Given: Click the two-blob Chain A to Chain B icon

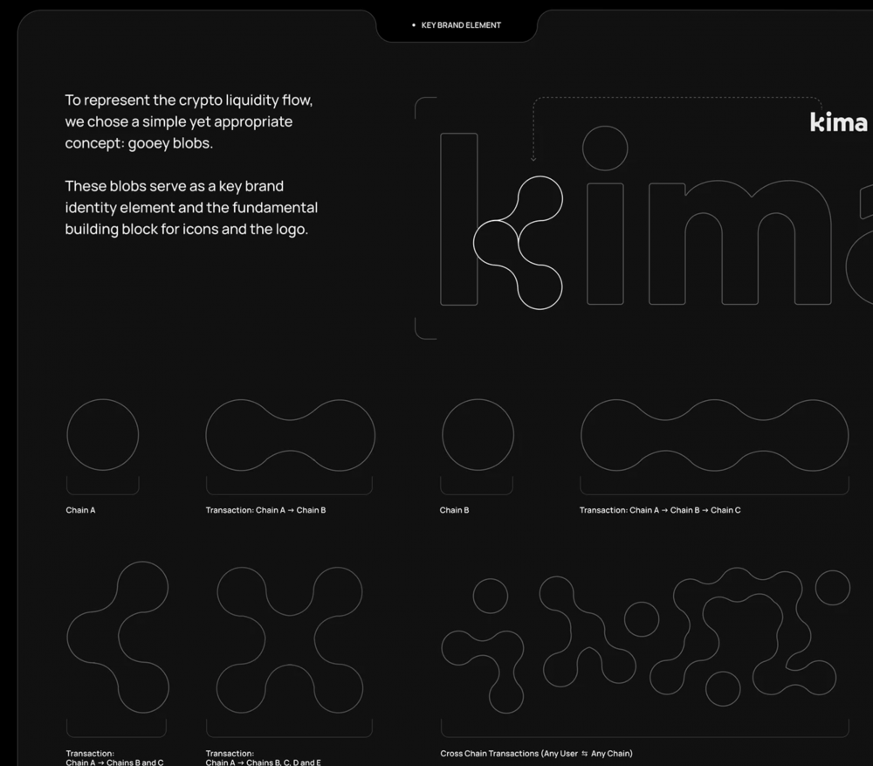Looking at the screenshot, I should tap(290, 435).
